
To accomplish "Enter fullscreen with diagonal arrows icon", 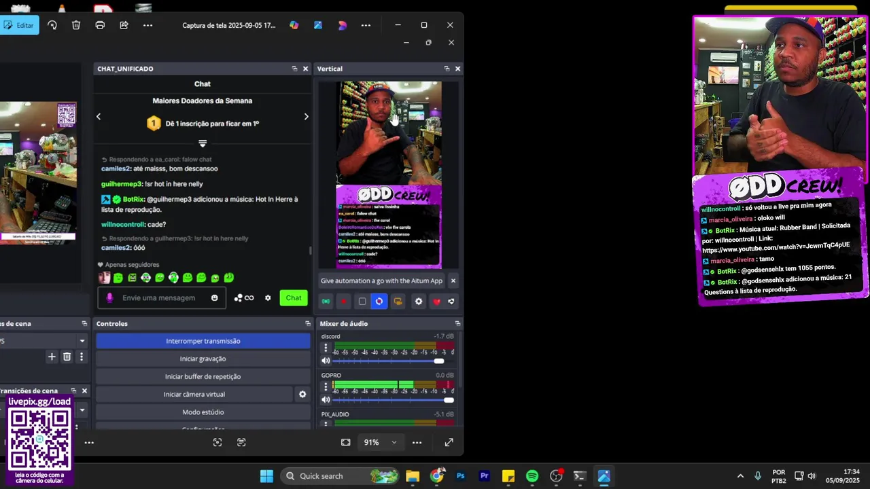I will point(449,442).
